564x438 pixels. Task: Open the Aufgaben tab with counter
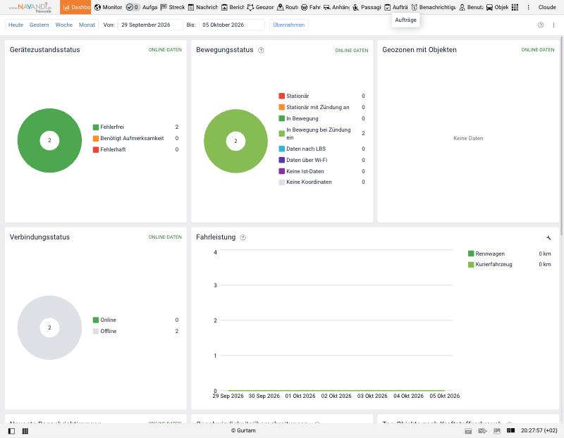[142, 7]
